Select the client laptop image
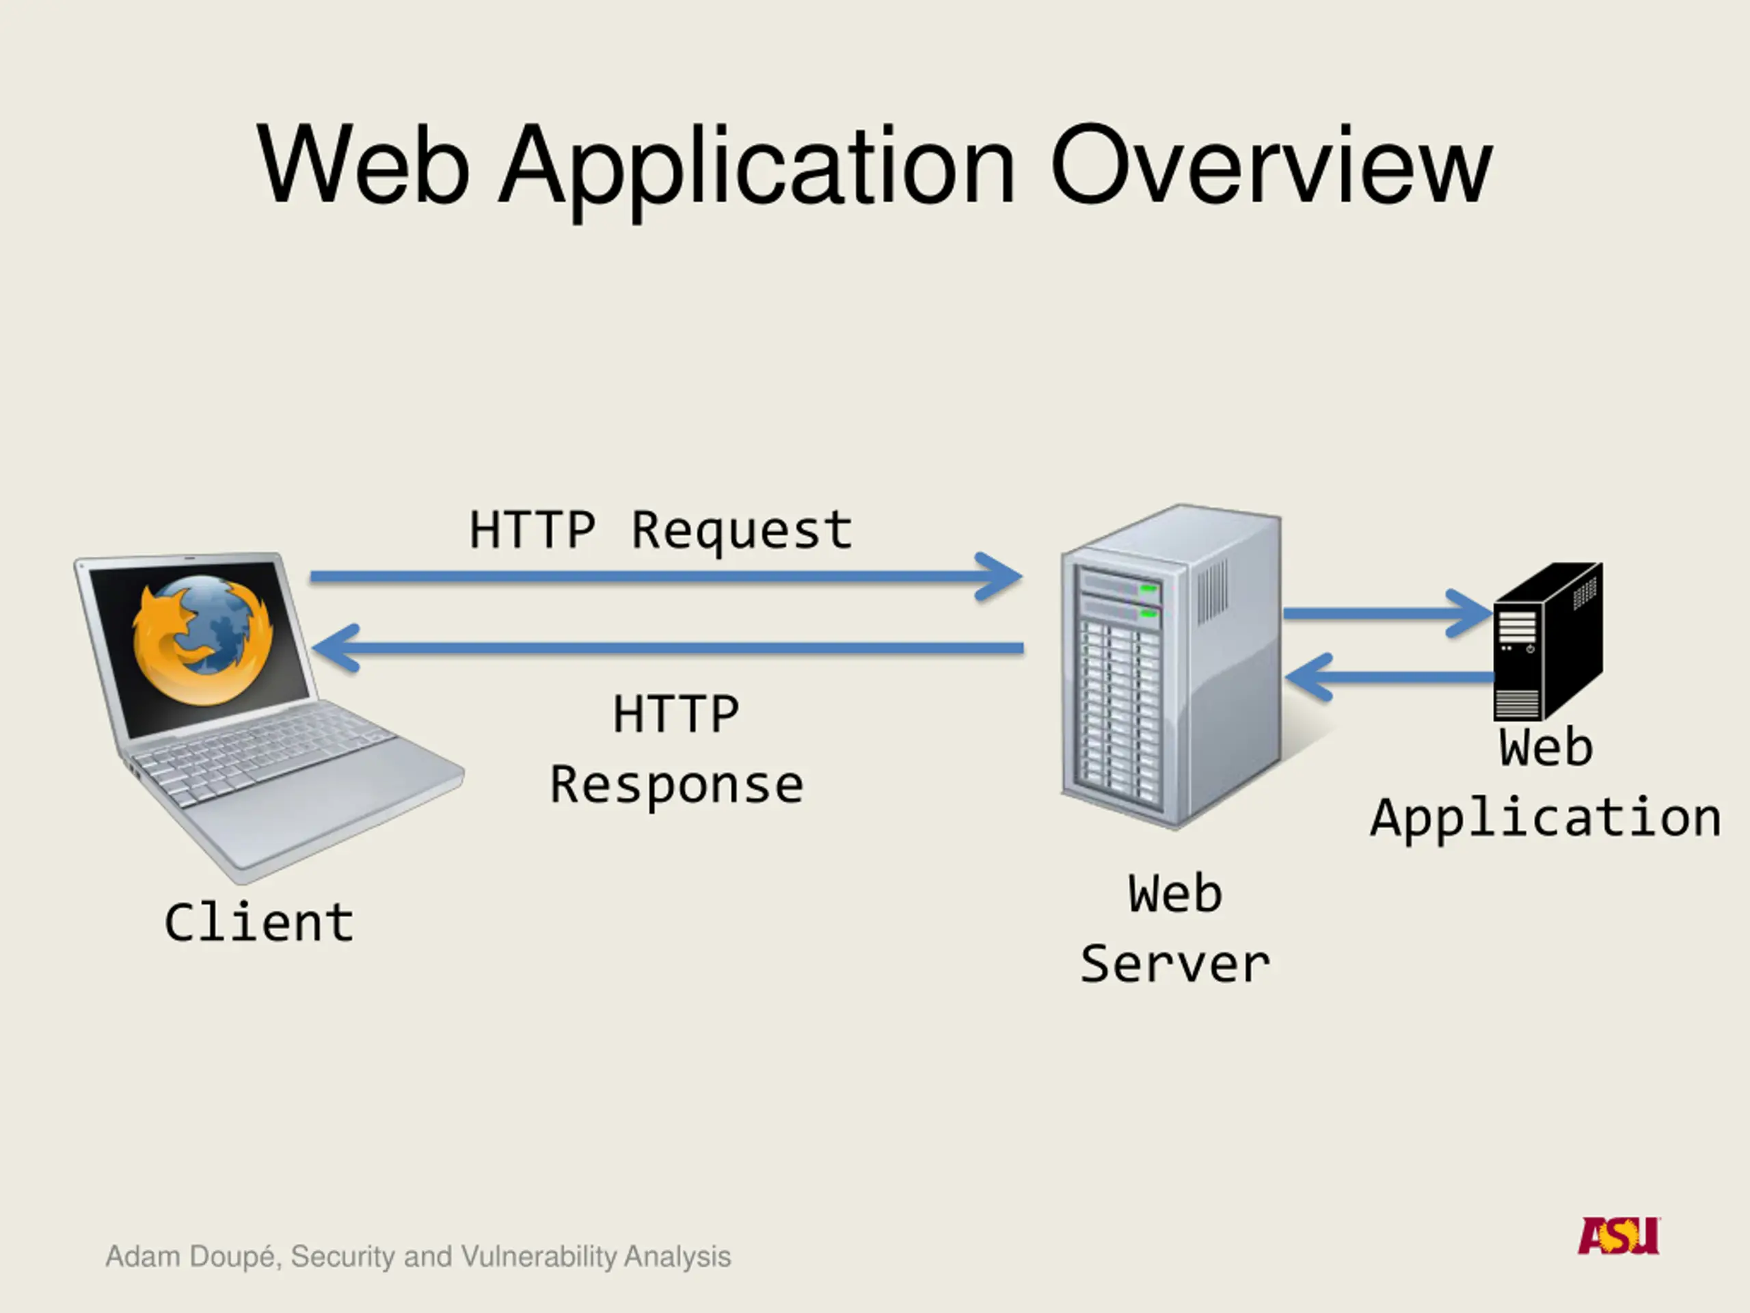The image size is (1750, 1313). point(269,718)
